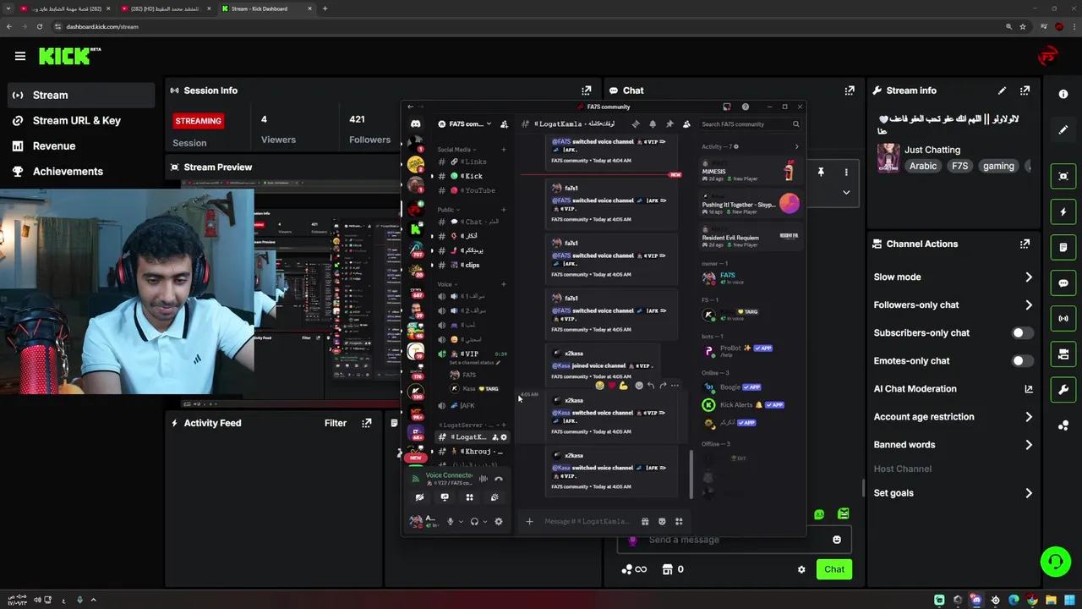This screenshot has width=1082, height=609.
Task: Focus Discord Message #LogatKamla field
Action: [587, 521]
